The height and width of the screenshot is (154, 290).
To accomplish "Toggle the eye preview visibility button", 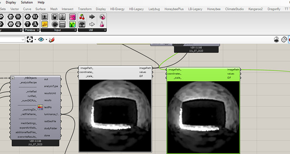I will point(41,40).
